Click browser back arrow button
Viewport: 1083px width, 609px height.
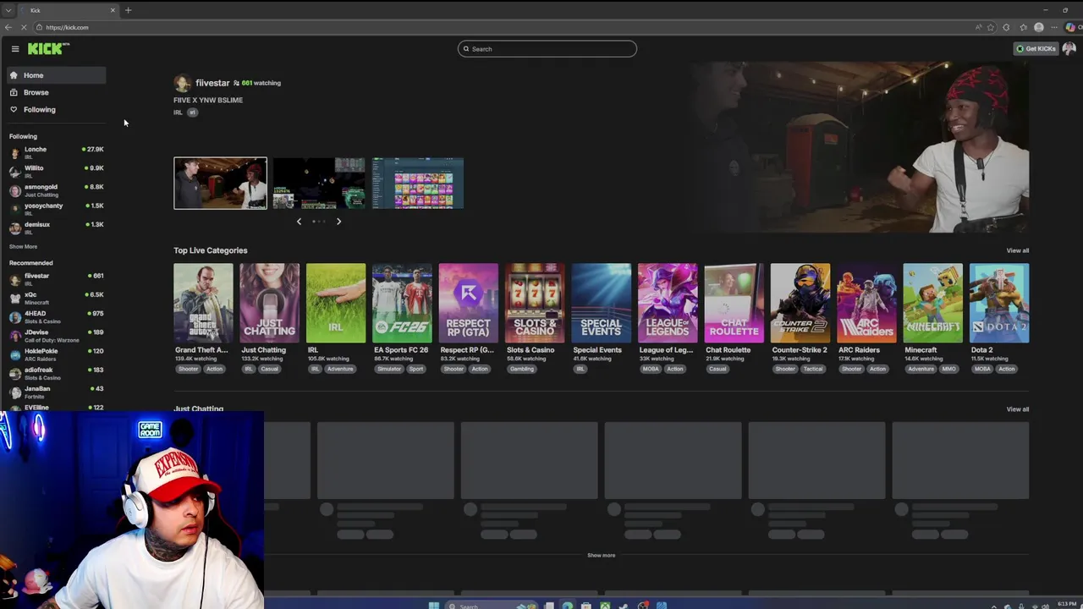(8, 27)
